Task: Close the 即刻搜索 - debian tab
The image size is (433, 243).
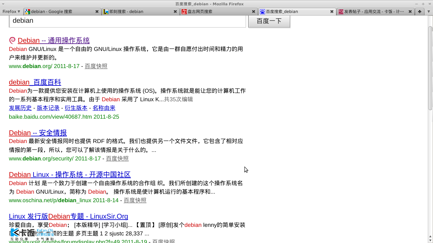Action: pyautogui.click(x=175, y=11)
